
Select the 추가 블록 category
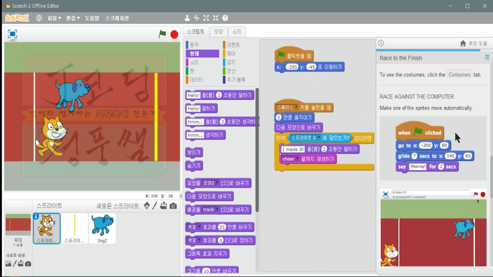click(239, 80)
